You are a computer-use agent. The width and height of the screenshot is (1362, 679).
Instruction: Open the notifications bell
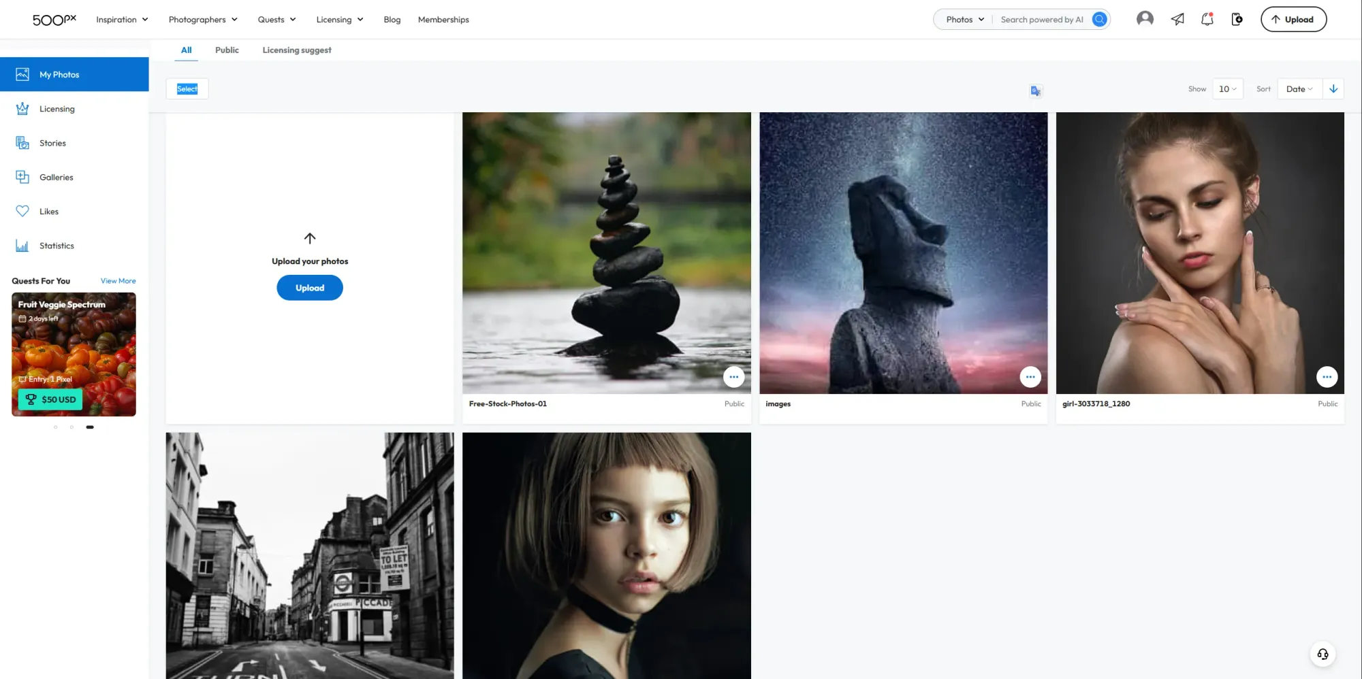coord(1207,19)
